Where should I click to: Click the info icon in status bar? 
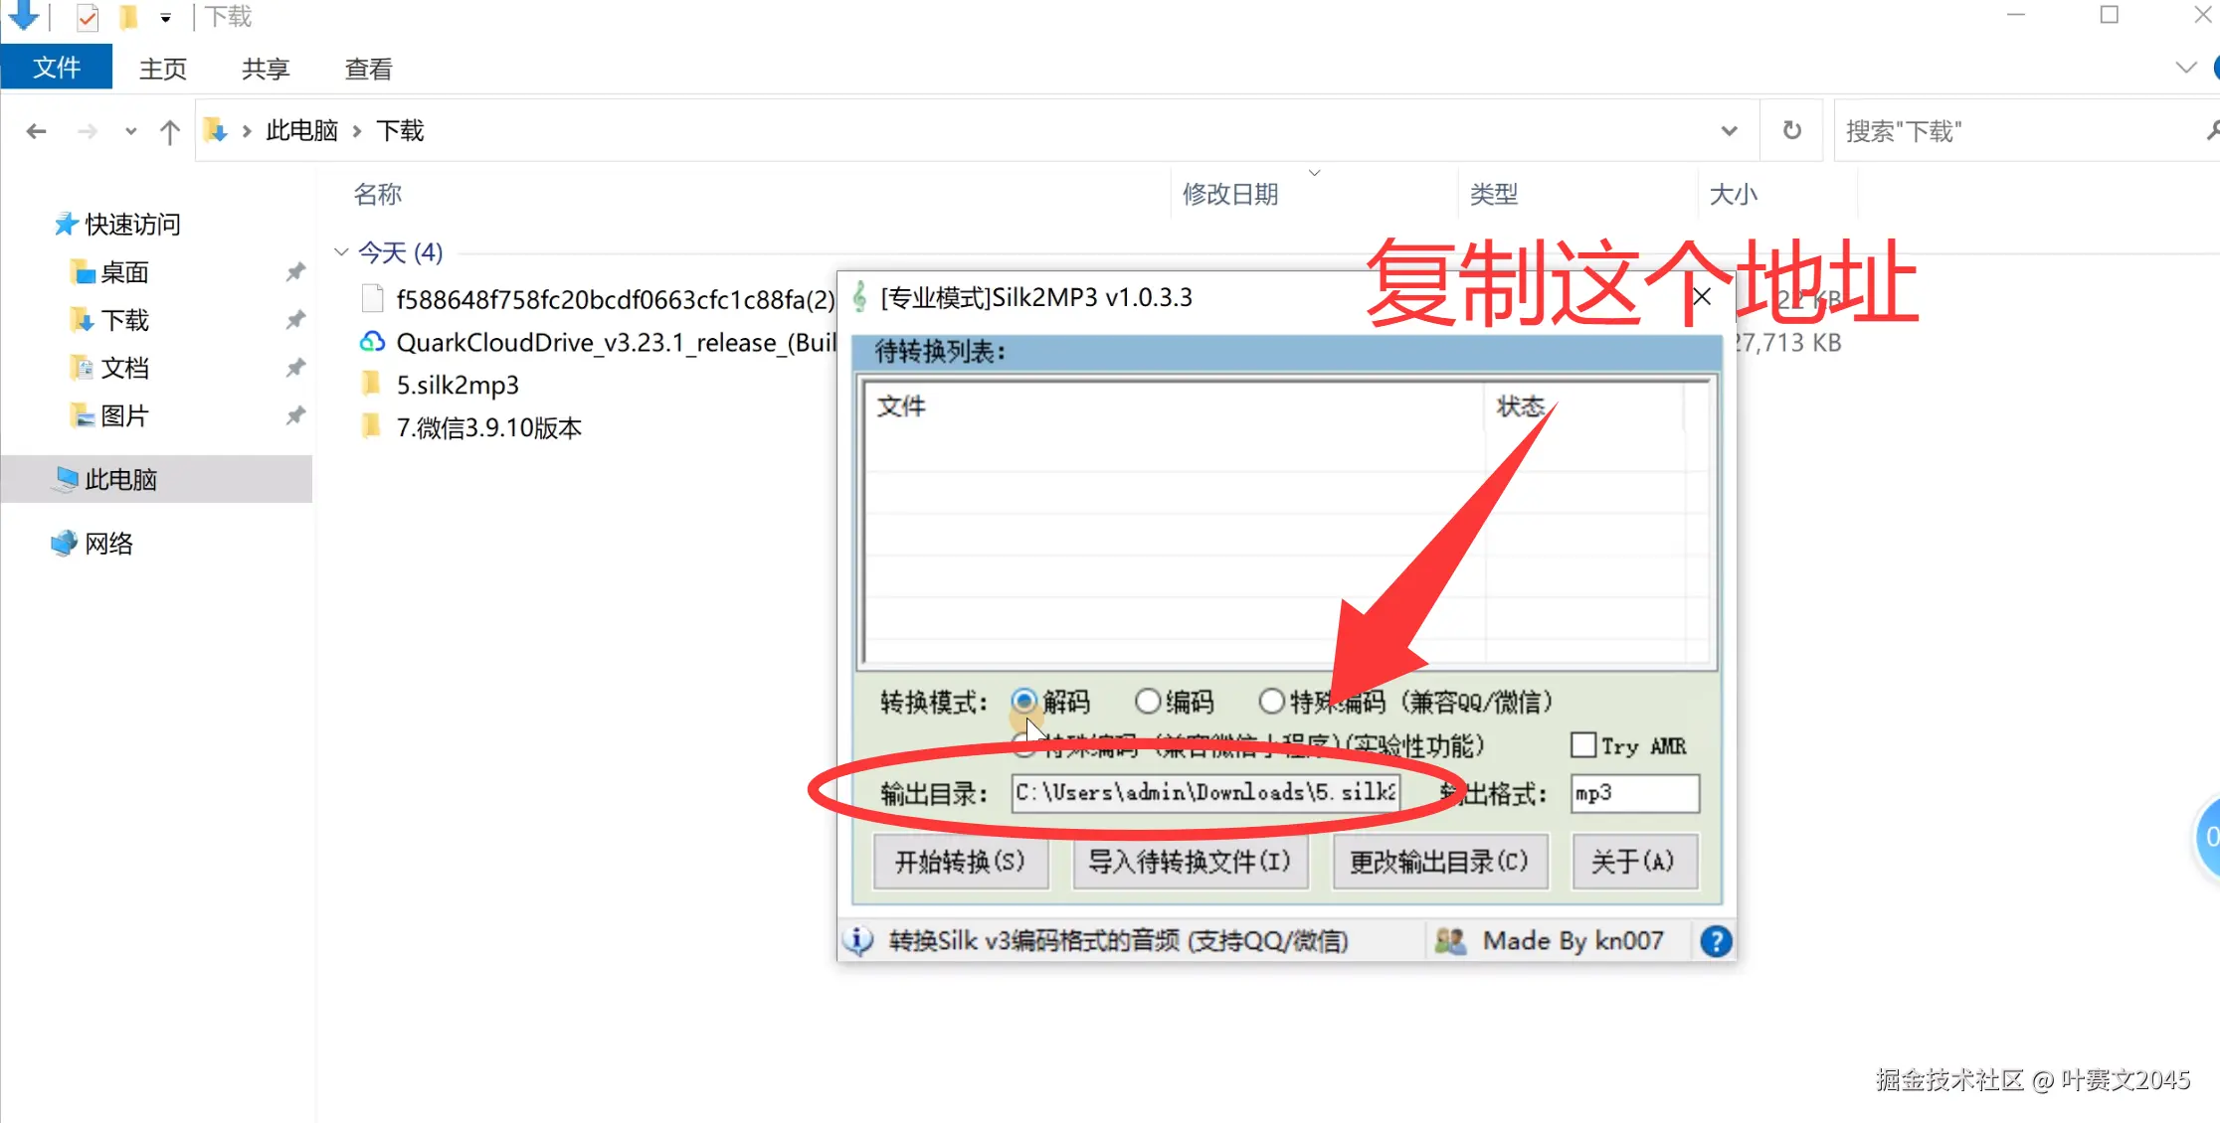coord(859,940)
